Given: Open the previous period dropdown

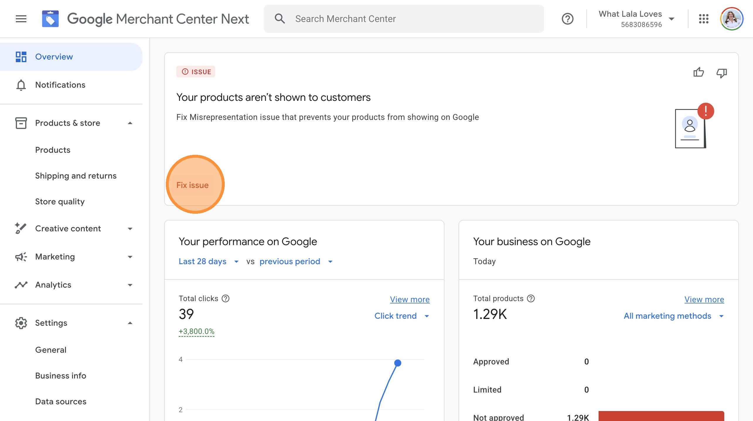Looking at the screenshot, I should click(296, 261).
